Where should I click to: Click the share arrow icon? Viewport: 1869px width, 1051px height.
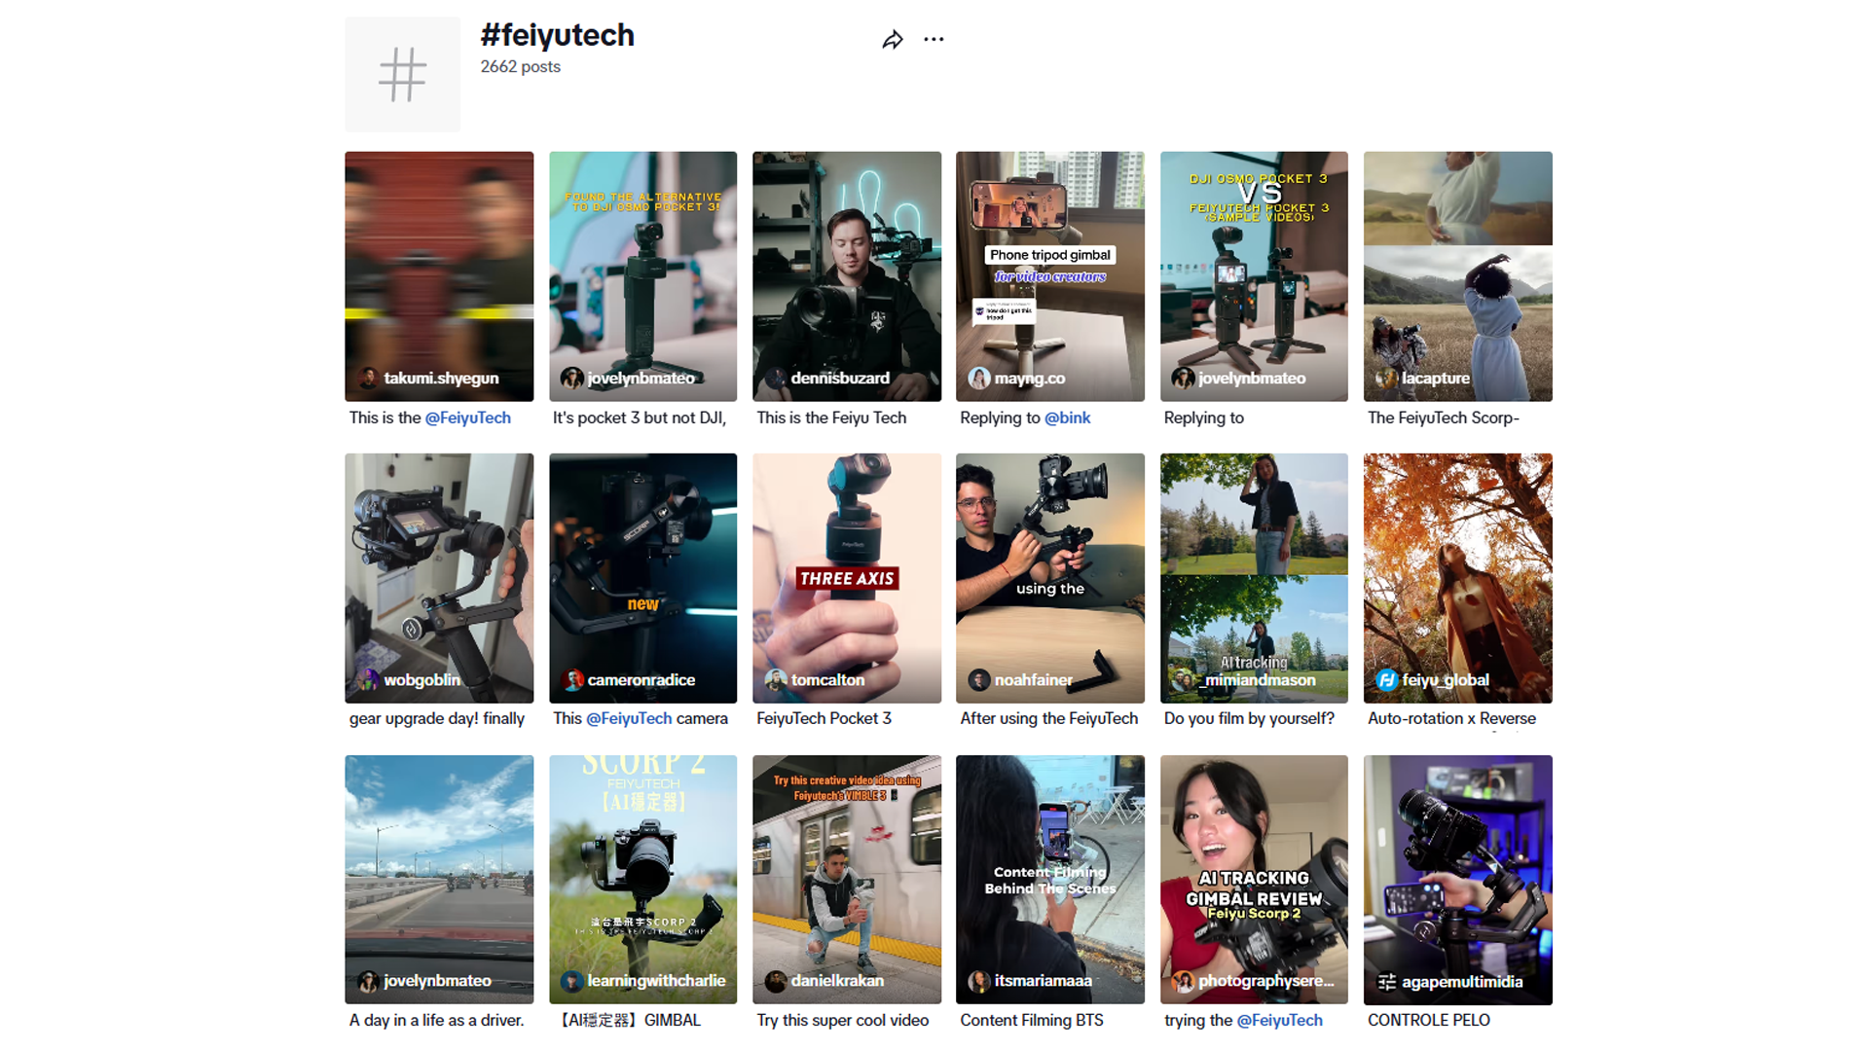tap(893, 40)
